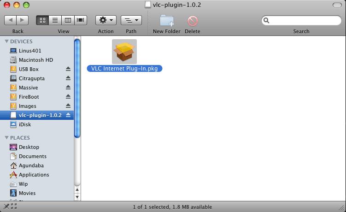
Task: Switch to column view mode
Action: (68, 20)
